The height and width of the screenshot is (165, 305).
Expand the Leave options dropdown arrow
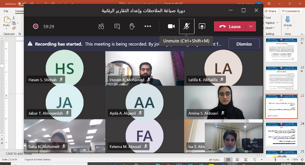point(251,27)
